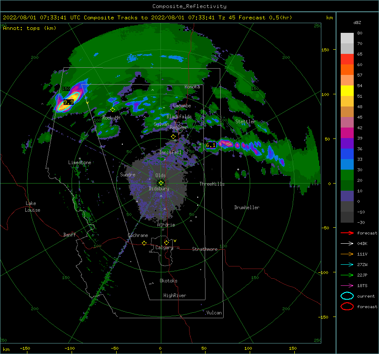Select the red swatch in dBZ scale
This screenshot has height=354, width=379.
[347, 59]
